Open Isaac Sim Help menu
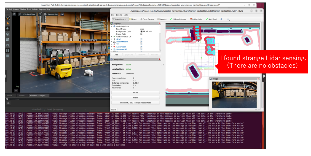This screenshot has width=311, height=156. pos(48,9)
